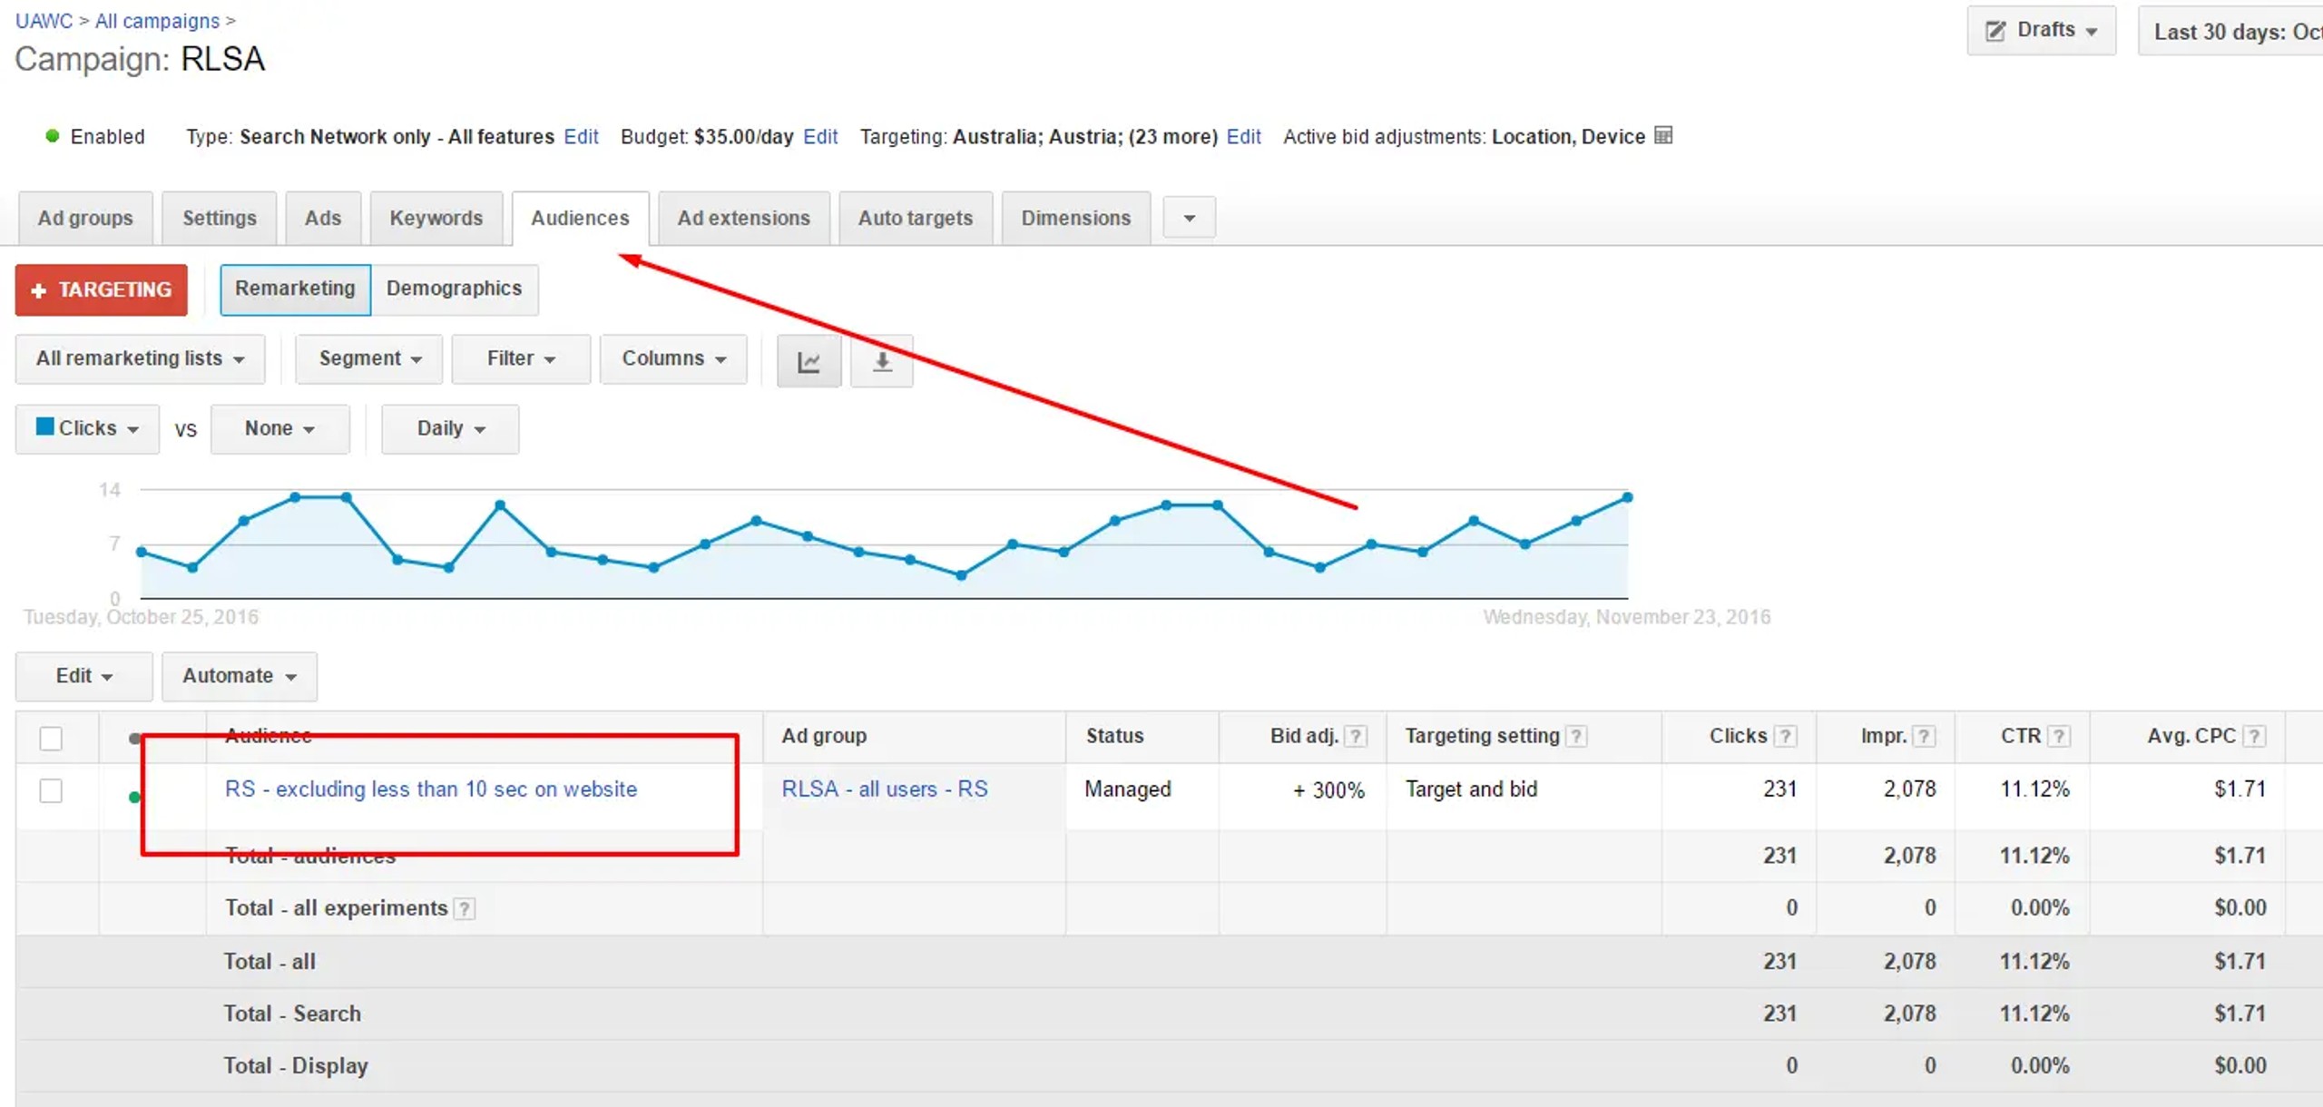This screenshot has width=2323, height=1107.
Task: Click the green enabled status dot in the audience row
Action: pos(135,797)
